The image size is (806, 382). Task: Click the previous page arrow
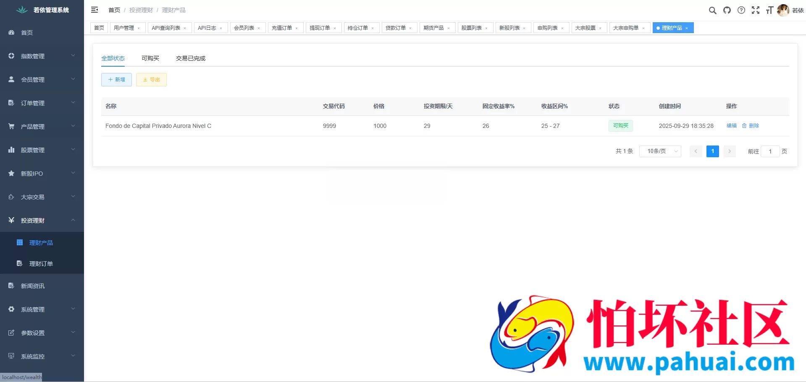coord(696,151)
